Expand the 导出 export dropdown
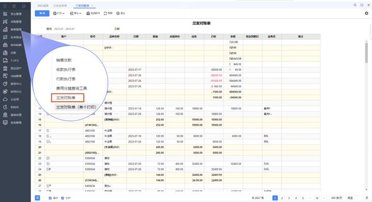Viewport: 372px width, 202px height. 75,13
